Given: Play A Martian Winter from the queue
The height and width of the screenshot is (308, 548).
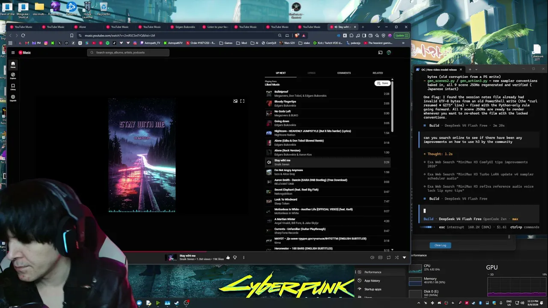Looking at the screenshot, I should (328, 221).
